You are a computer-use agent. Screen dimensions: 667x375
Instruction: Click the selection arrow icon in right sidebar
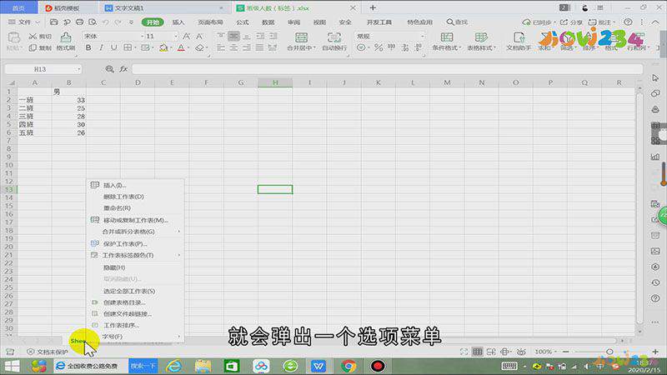[x=655, y=77]
